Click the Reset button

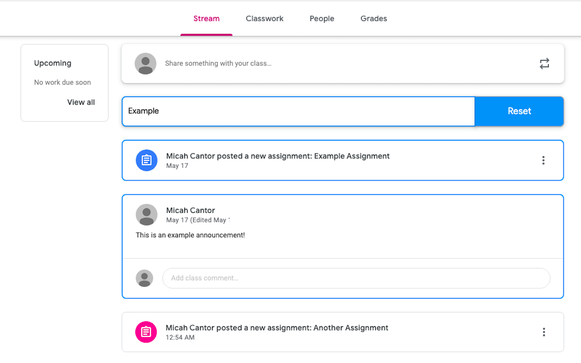[x=519, y=111]
